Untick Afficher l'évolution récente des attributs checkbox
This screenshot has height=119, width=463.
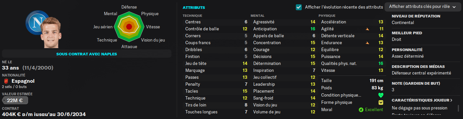coord(299,7)
